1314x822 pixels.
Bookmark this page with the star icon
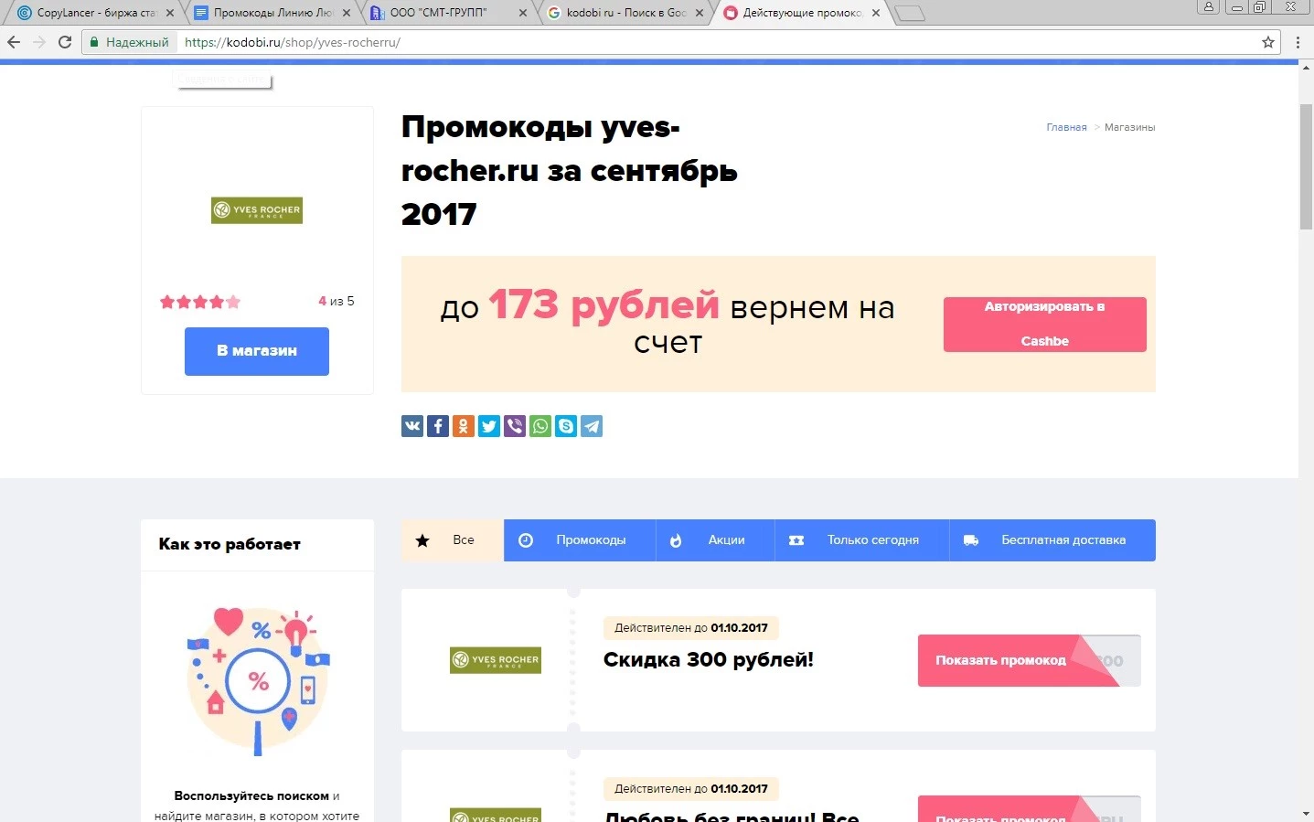pyautogui.click(x=1267, y=42)
